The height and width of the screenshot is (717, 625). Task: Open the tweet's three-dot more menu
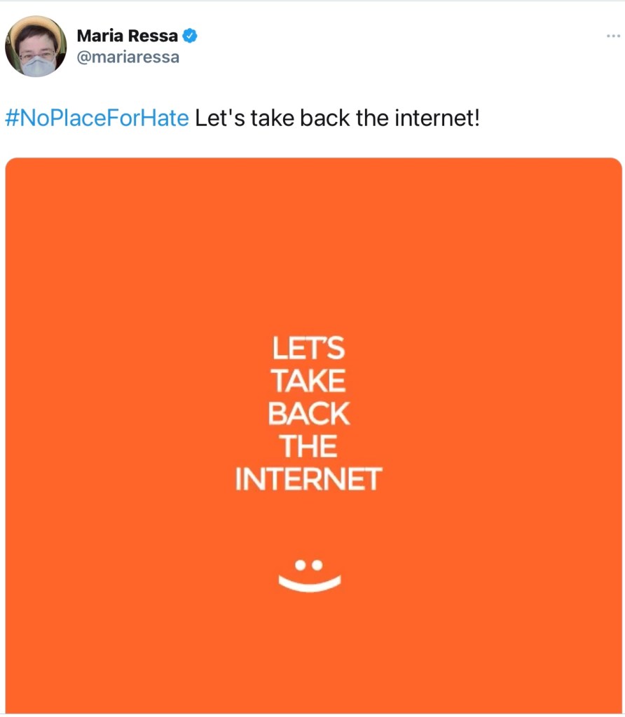point(614,36)
